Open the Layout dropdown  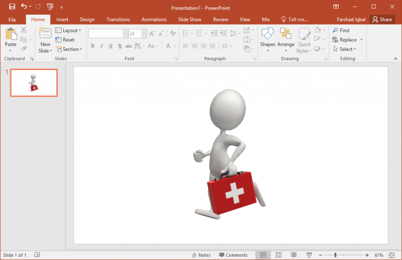tap(68, 30)
